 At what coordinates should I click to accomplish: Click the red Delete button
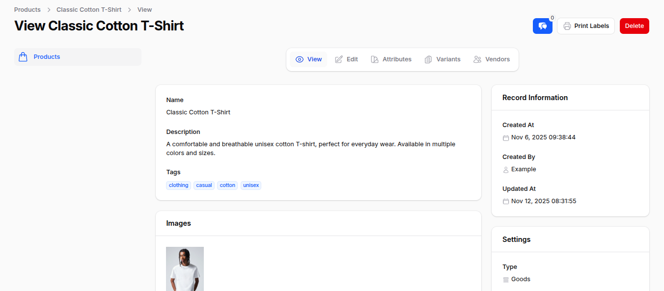click(634, 26)
